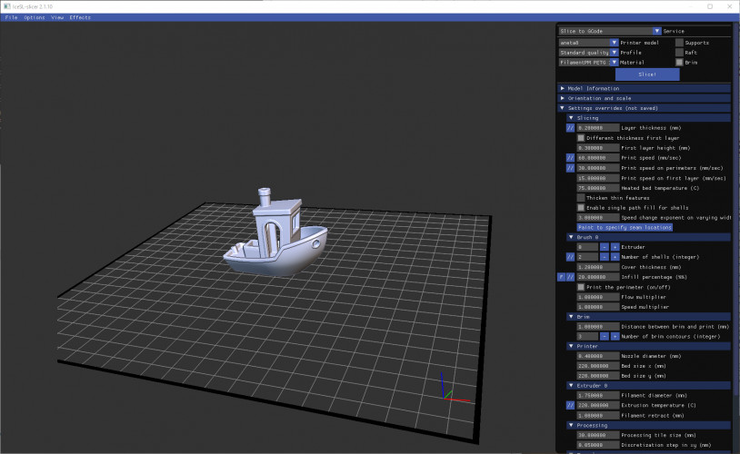The height and width of the screenshot is (454, 740).
Task: Click the Print speed (mm/sec) value field
Action: click(598, 158)
